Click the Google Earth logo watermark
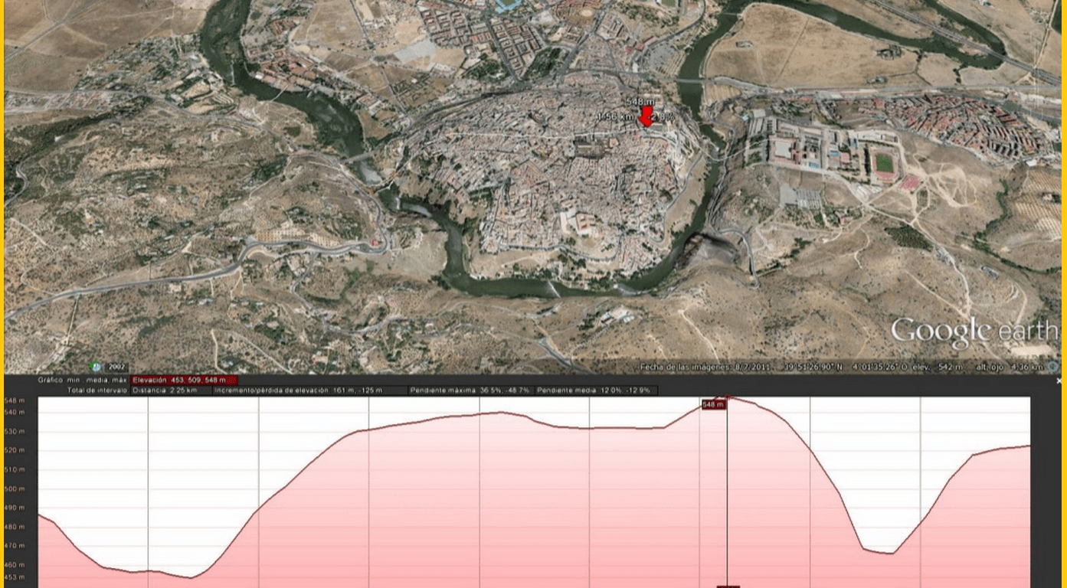1067x588 pixels. [x=974, y=332]
